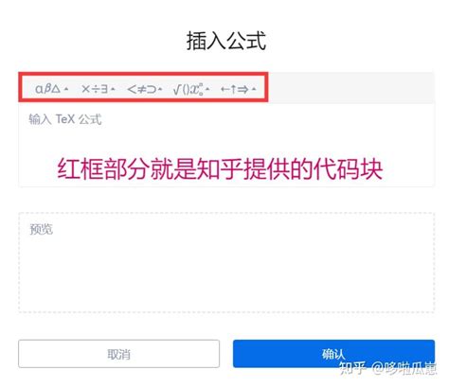
Task: Click the red annotation text about 知乎 code blocks
Action: pos(220,168)
